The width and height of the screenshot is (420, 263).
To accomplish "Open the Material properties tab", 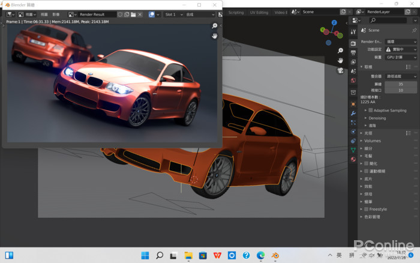I will click(x=353, y=159).
